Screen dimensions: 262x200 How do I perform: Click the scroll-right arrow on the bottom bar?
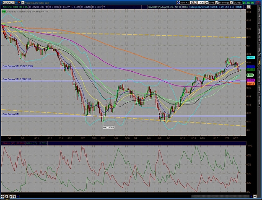251,196
